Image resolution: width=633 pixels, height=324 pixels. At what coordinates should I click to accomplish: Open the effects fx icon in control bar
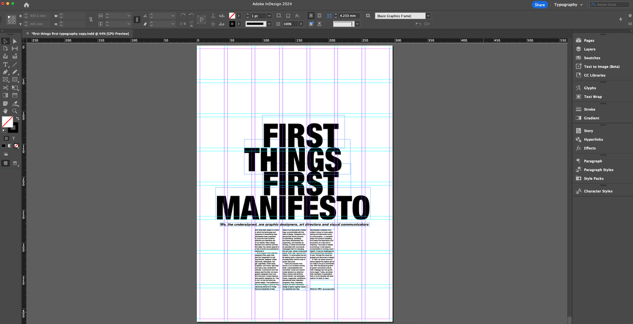point(297,16)
